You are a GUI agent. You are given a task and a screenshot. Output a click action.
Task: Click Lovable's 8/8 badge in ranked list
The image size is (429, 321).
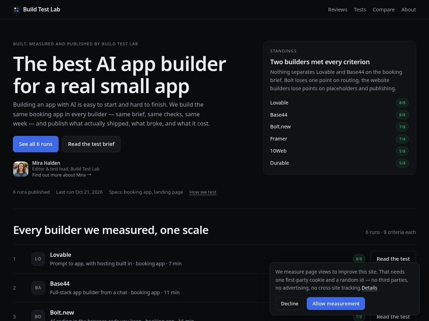coord(359,259)
